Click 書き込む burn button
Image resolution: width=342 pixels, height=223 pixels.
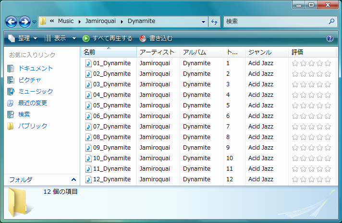coord(156,38)
